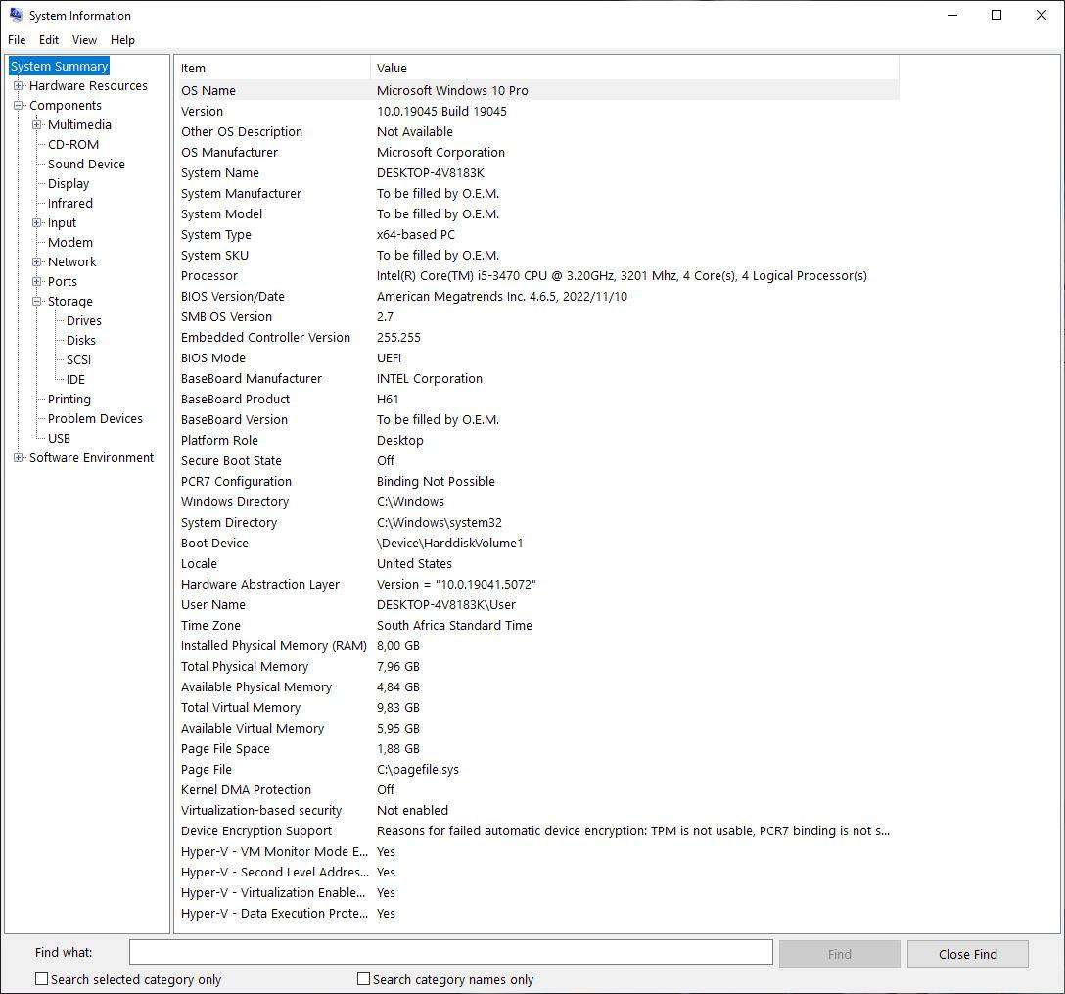
Task: Select the Problem Devices item
Action: click(95, 418)
